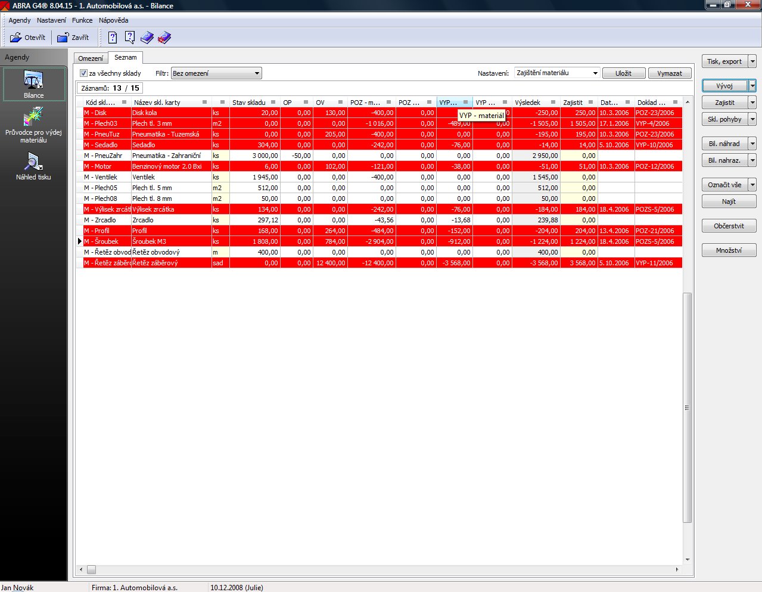The image size is (762, 592).
Task: Switch to the Omezení tab
Action: [x=91, y=58]
